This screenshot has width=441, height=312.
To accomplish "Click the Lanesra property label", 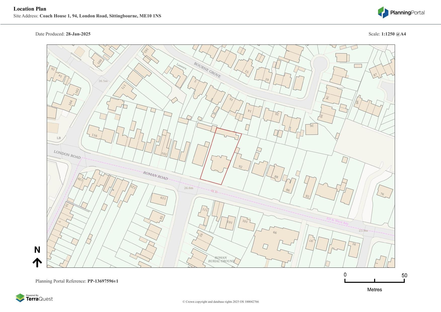I will tap(181, 66).
